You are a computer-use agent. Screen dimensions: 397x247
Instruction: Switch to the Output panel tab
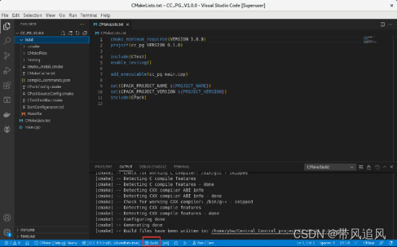tap(126, 167)
